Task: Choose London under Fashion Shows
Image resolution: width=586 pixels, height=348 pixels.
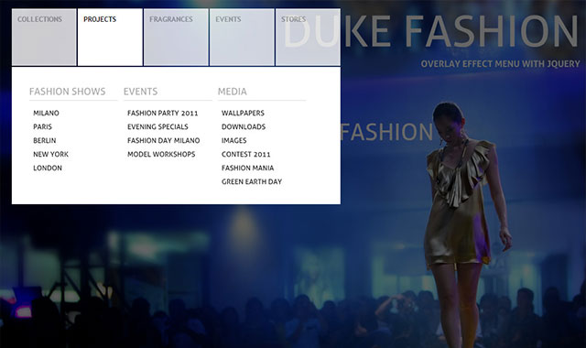Action: [x=48, y=168]
